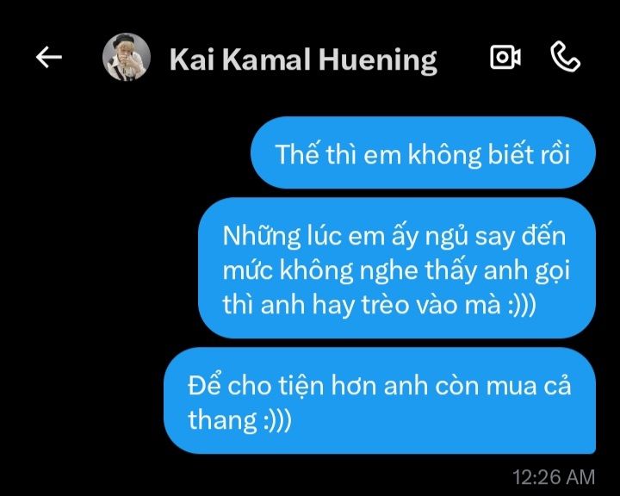Image resolution: width=620 pixels, height=496 pixels.
Task: Select the message starting 'Những lúc em ấy ngủ say'
Action: coord(397,268)
